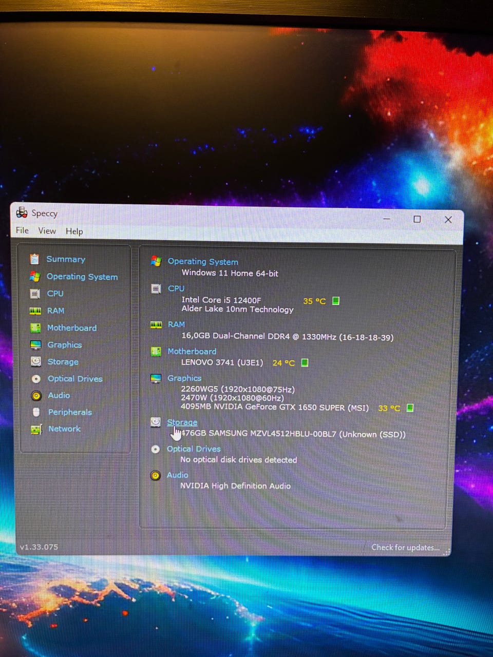Click the drive icon beside Storage heading in summary
The height and width of the screenshot is (657, 493).
pyautogui.click(x=156, y=422)
